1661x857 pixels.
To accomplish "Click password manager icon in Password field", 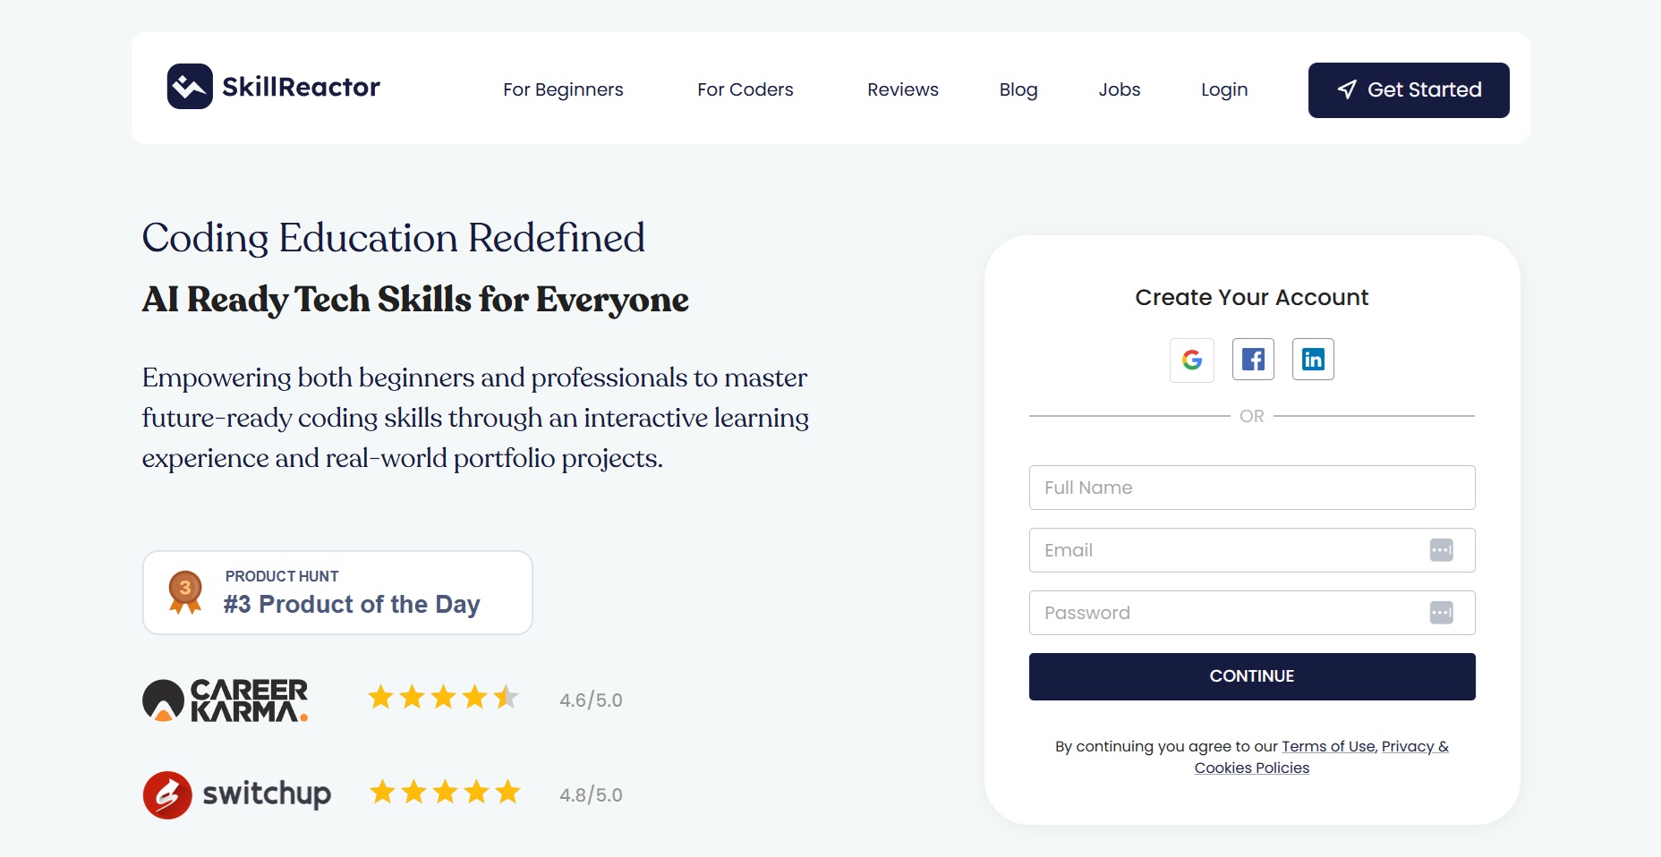I will [x=1441, y=613].
